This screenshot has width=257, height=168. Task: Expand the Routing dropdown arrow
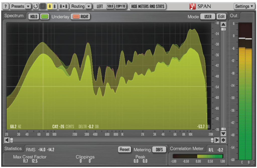(x=89, y=6)
